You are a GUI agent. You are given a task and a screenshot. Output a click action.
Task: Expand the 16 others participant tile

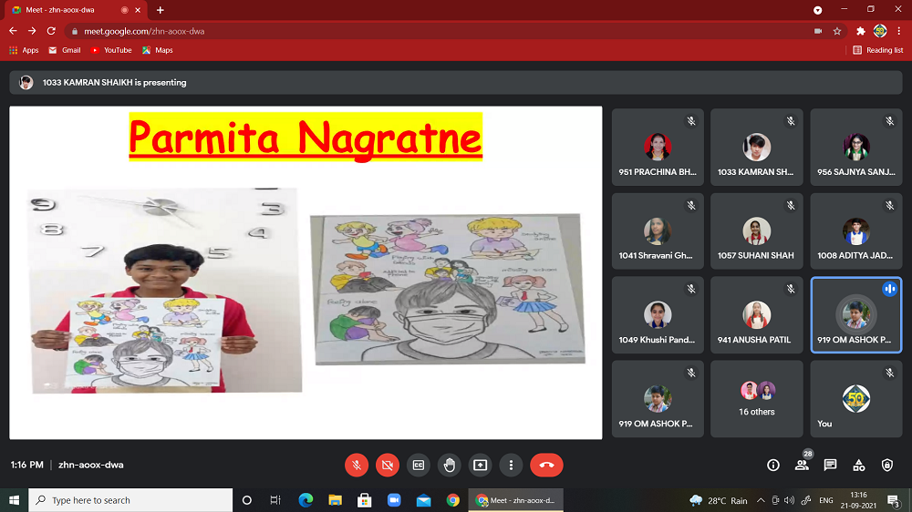pos(757,399)
